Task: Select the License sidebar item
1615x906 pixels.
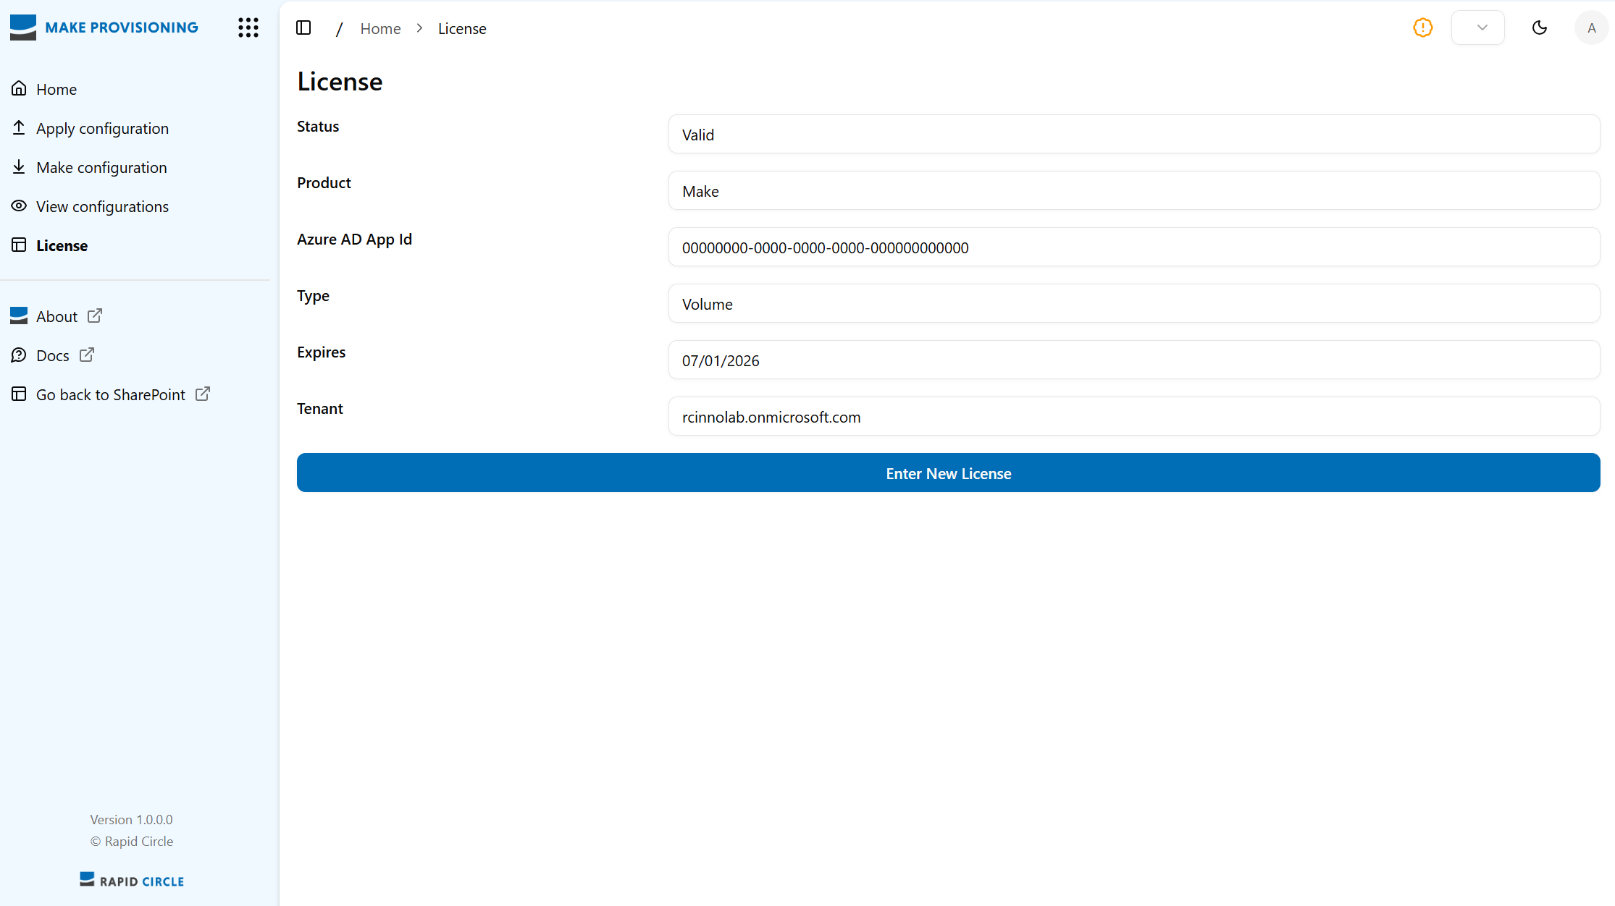Action: [62, 245]
